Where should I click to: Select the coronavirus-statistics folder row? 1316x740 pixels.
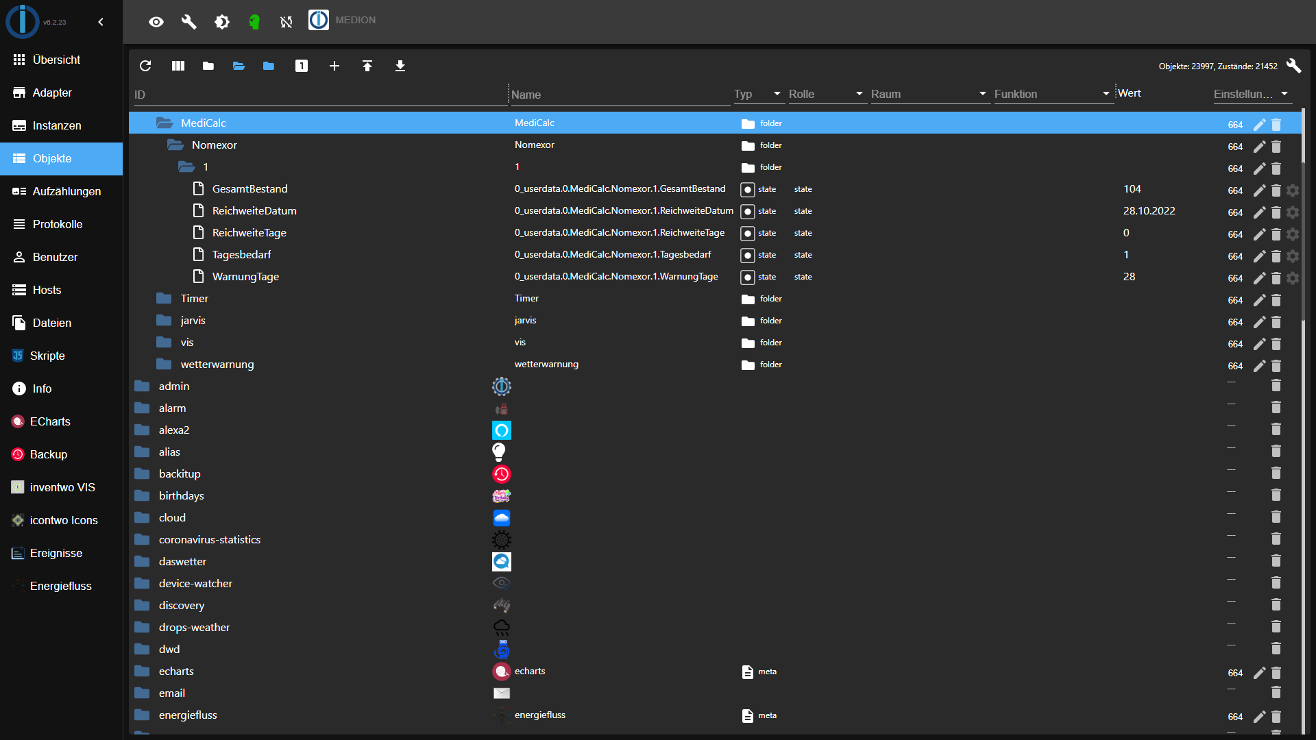pyautogui.click(x=715, y=540)
